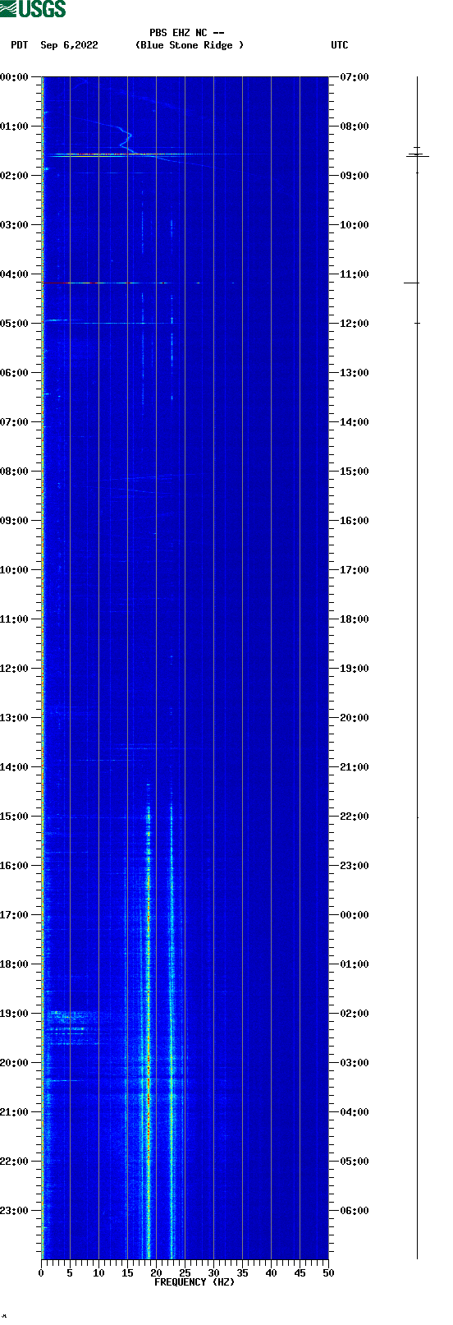Click the UTC time label '18:00'
This screenshot has width=453, height=1325.
pyautogui.click(x=355, y=619)
